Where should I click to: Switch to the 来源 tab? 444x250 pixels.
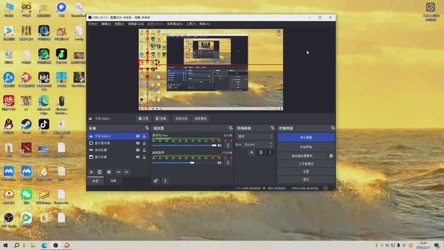[95, 181]
